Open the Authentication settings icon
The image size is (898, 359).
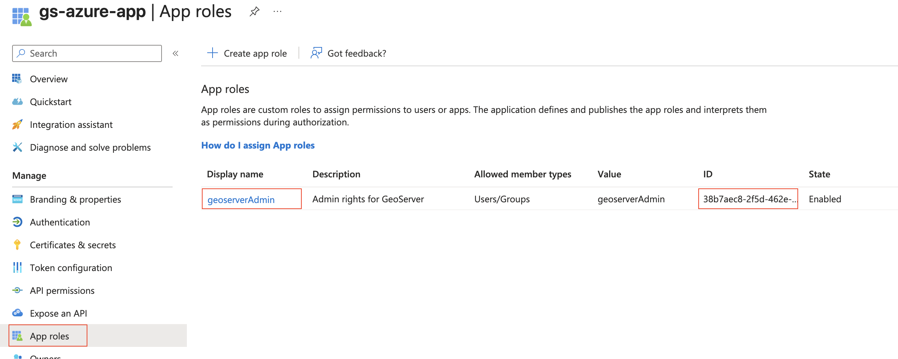pos(17,222)
